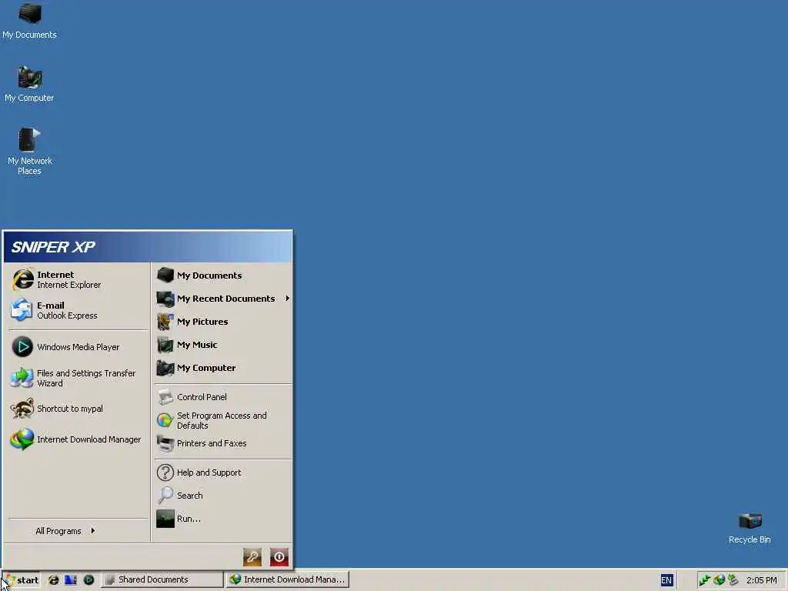Open the Recycle Bin on desktop
Image resolution: width=788 pixels, height=591 pixels.
click(x=750, y=528)
